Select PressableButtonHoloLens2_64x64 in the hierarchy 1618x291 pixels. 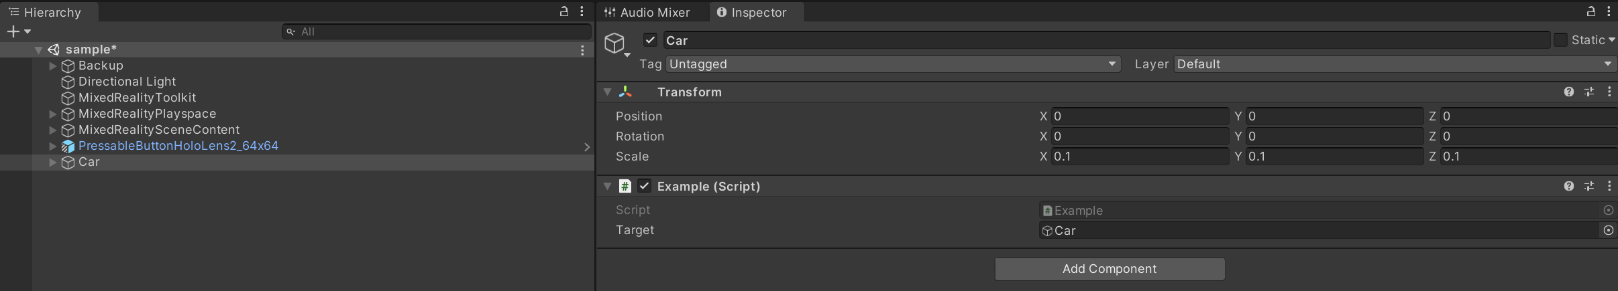178,146
